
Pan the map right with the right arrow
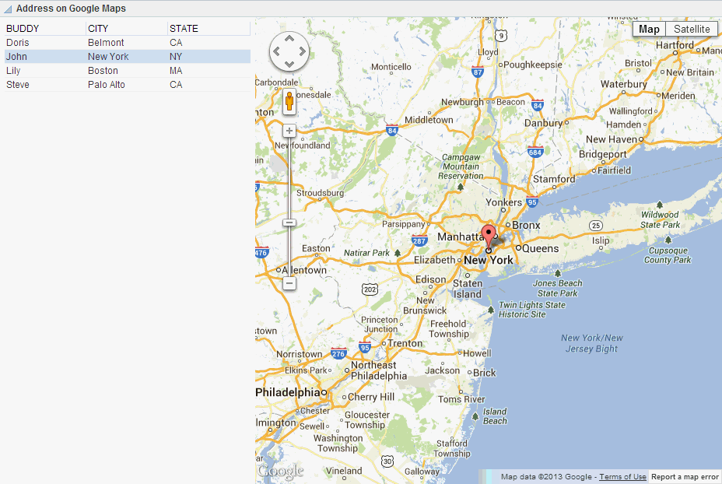pos(302,51)
